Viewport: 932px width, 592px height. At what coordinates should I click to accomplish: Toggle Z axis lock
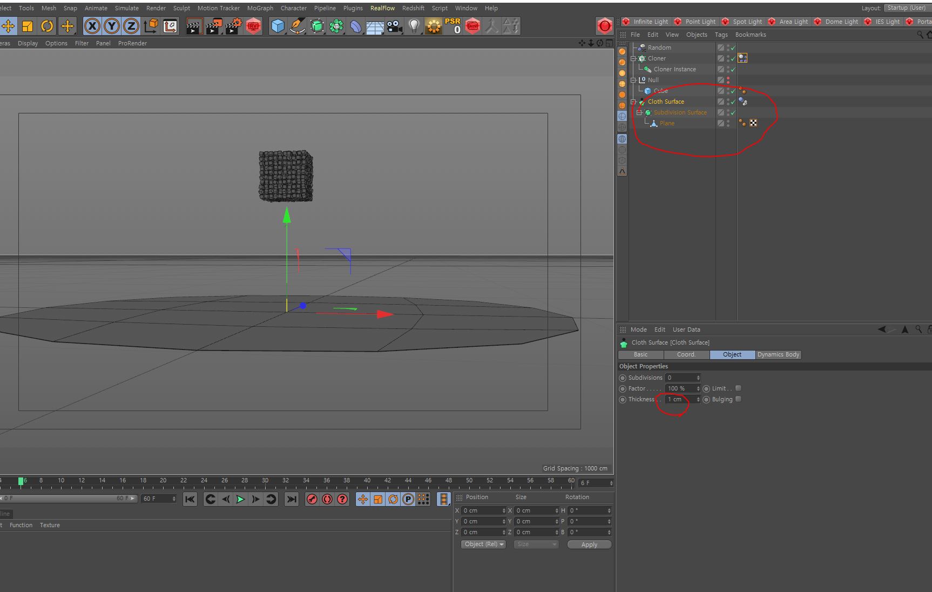point(131,26)
